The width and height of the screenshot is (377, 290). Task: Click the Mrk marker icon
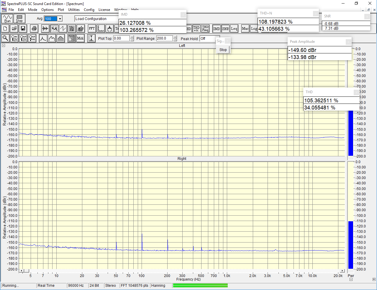(80, 38)
